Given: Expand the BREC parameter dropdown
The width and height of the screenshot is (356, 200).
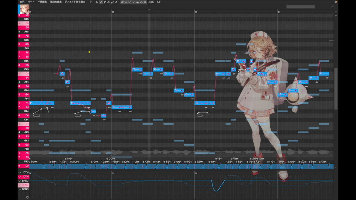Looking at the screenshot, I should click(20, 181).
